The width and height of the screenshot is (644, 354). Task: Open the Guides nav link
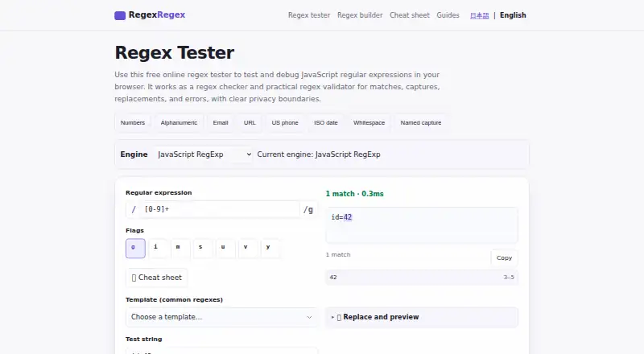(448, 15)
